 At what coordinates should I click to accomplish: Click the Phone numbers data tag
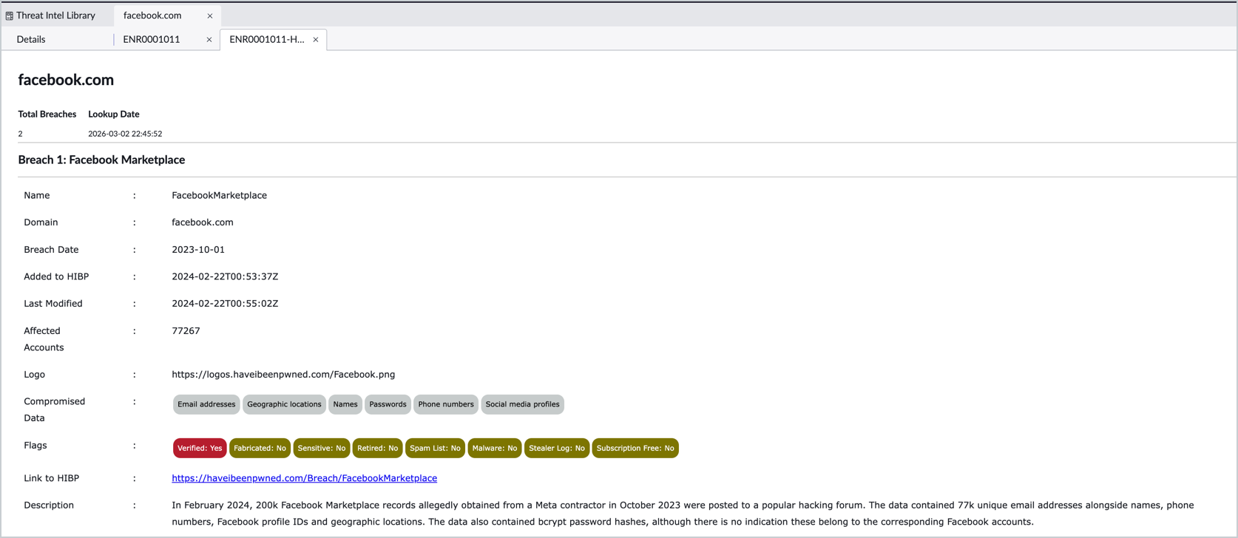click(446, 404)
